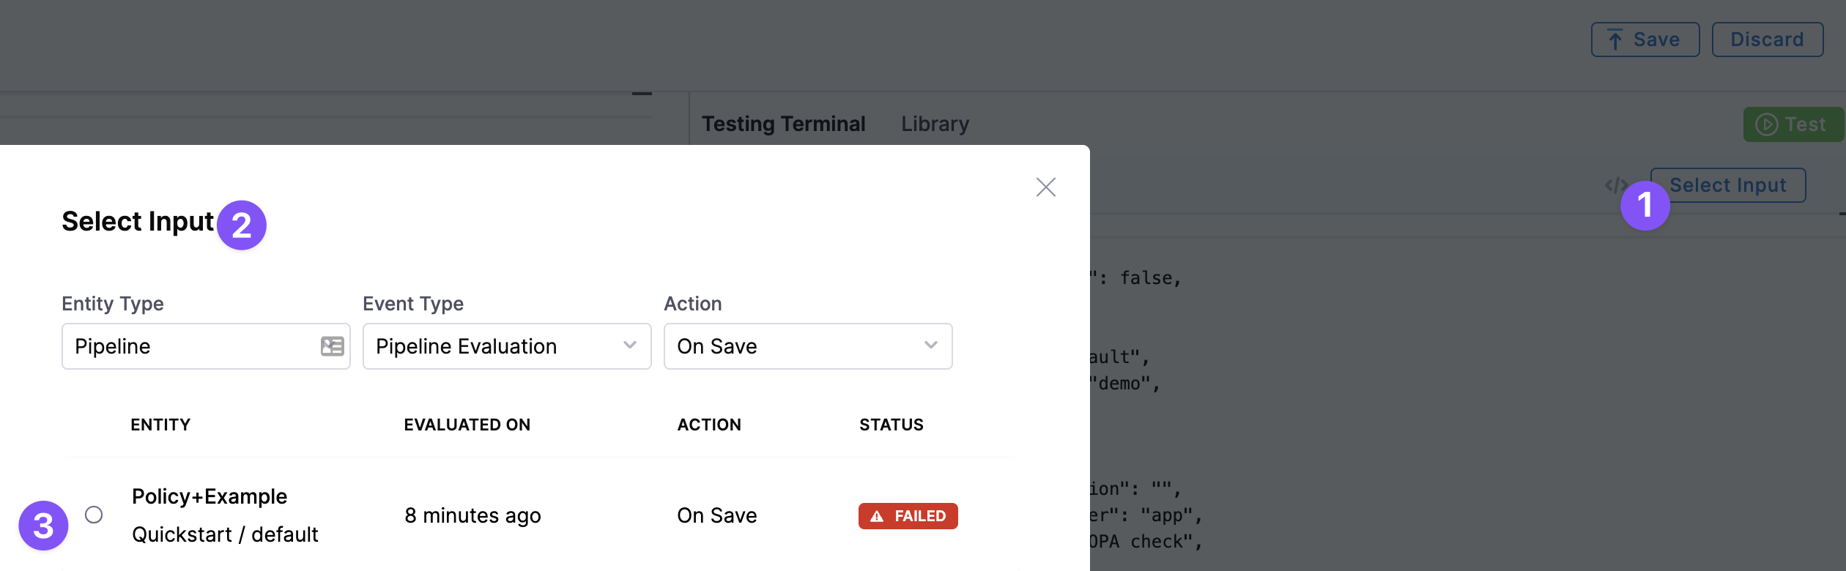1846x571 pixels.
Task: Click the upload arrow icon on Save
Action: (x=1615, y=40)
